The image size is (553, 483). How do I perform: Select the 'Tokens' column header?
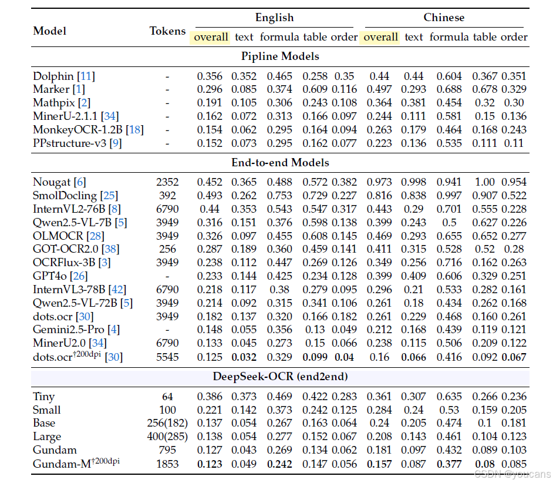[167, 31]
